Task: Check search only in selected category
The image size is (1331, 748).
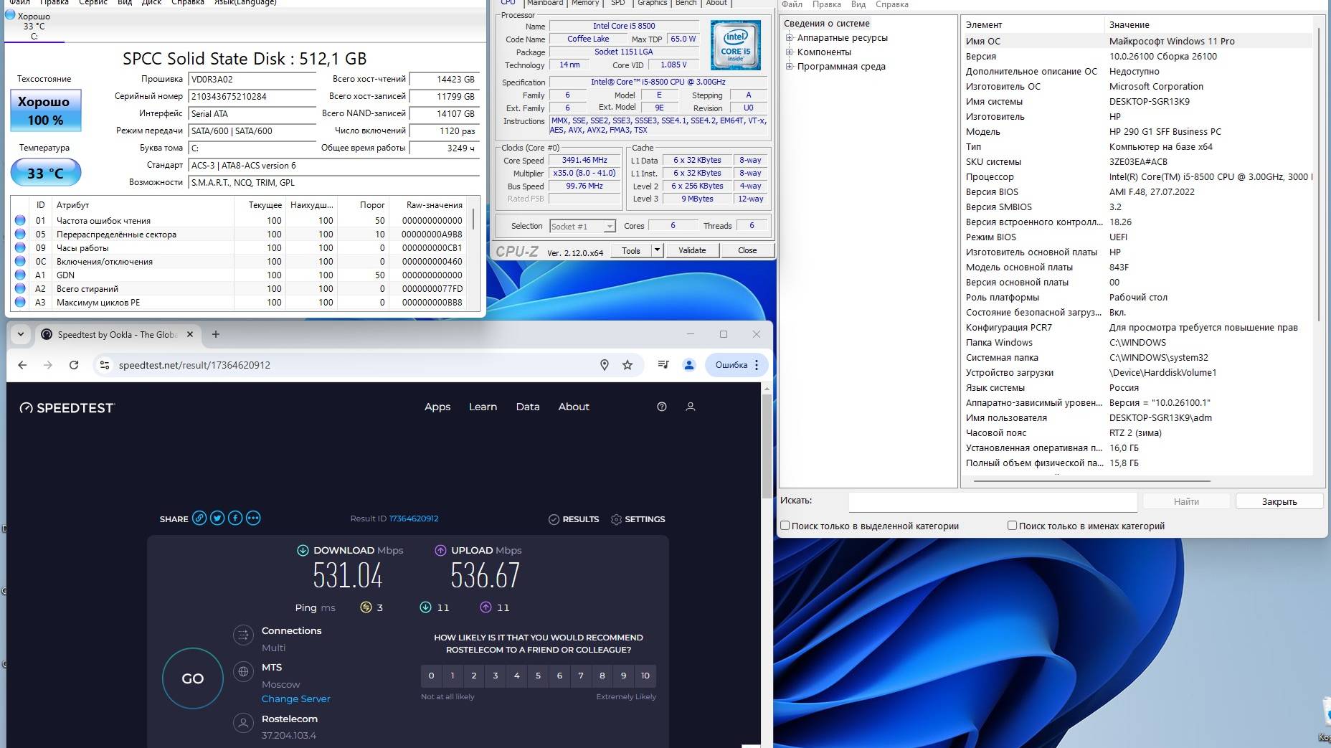Action: coord(785,526)
